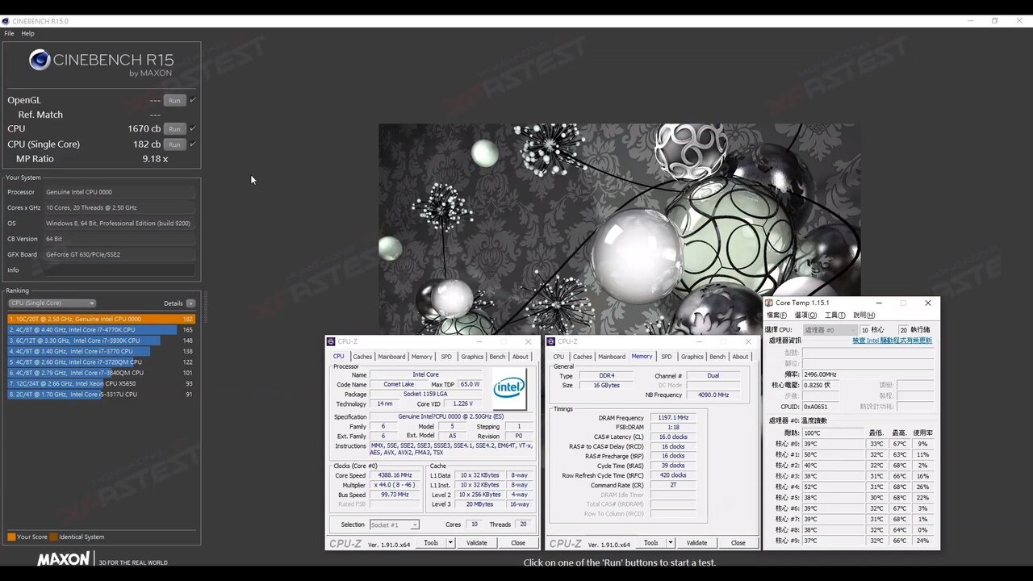
Task: Click the Cinebench R15 logo
Action: point(101,62)
